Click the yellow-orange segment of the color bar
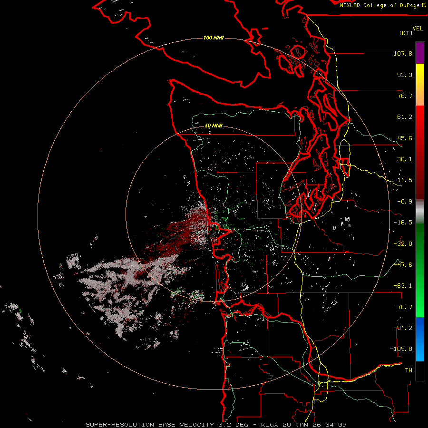Image resolution: width=428 pixels, height=428 pixels. pos(420,85)
